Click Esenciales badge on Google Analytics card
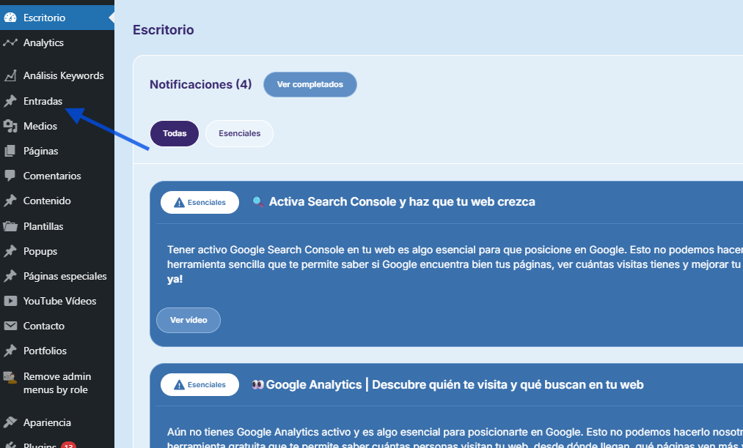The image size is (743, 448). (x=200, y=384)
